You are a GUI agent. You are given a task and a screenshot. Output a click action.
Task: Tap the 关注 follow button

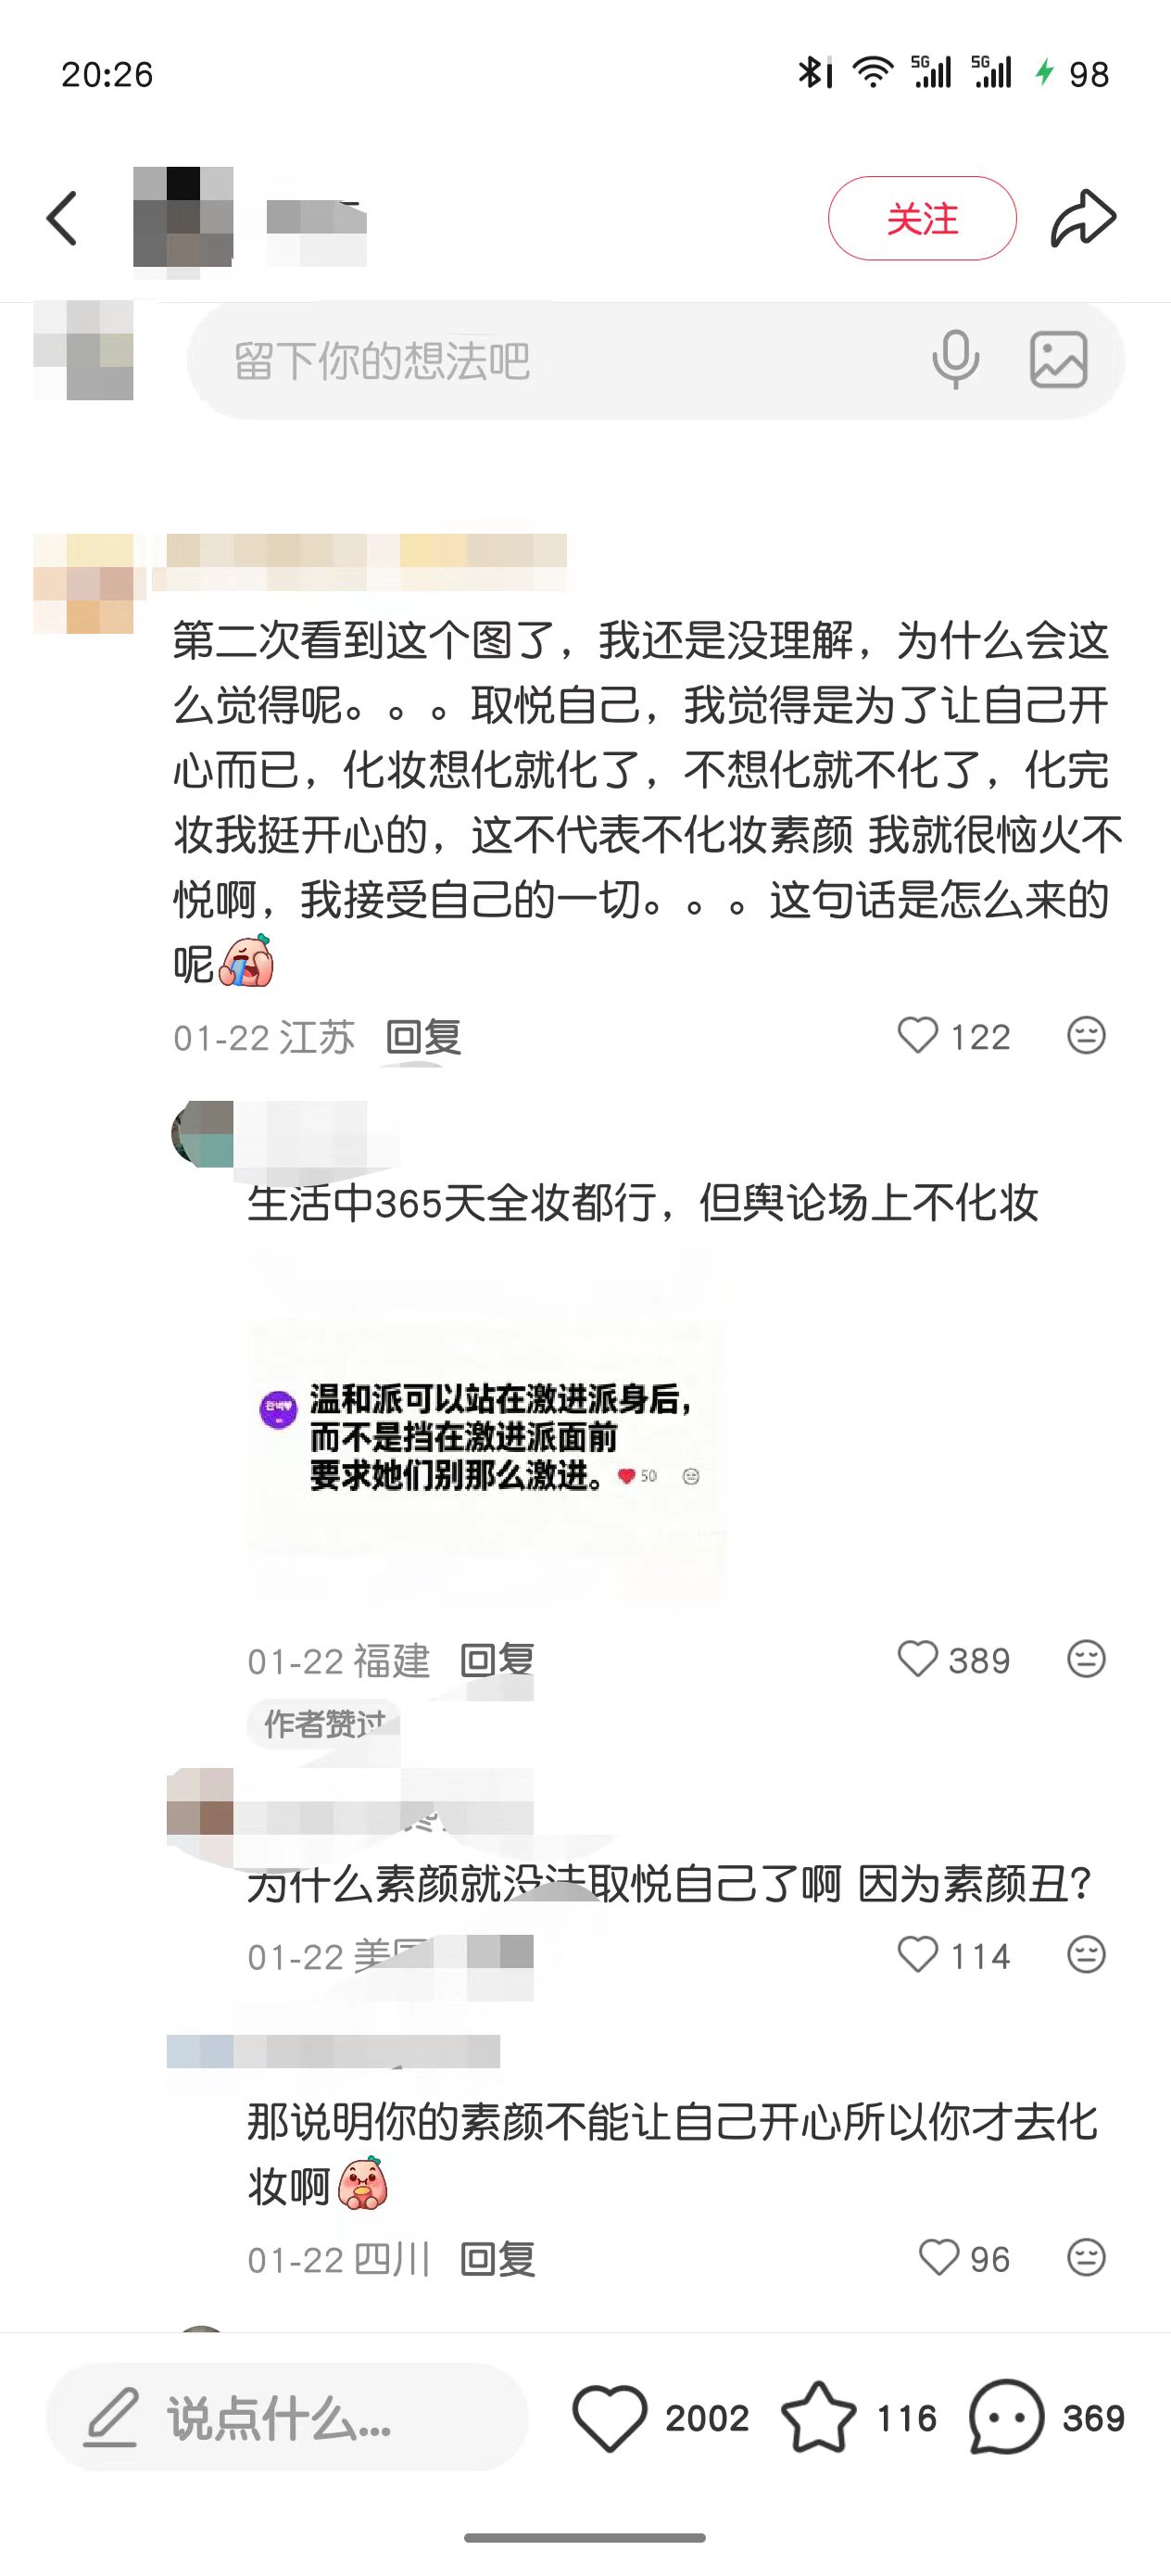click(922, 218)
